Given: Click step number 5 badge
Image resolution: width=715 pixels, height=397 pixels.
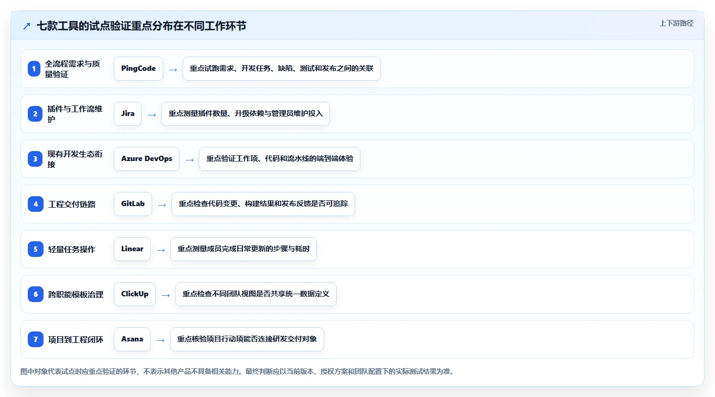Looking at the screenshot, I should [36, 249].
